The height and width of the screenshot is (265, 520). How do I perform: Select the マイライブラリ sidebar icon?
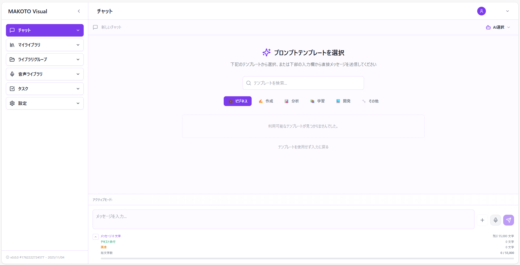click(x=12, y=45)
